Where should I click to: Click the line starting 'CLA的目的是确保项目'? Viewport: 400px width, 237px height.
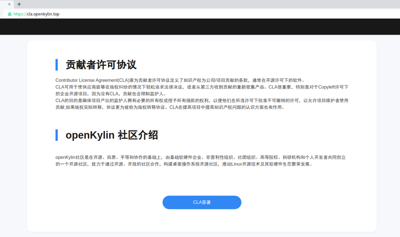(202, 101)
